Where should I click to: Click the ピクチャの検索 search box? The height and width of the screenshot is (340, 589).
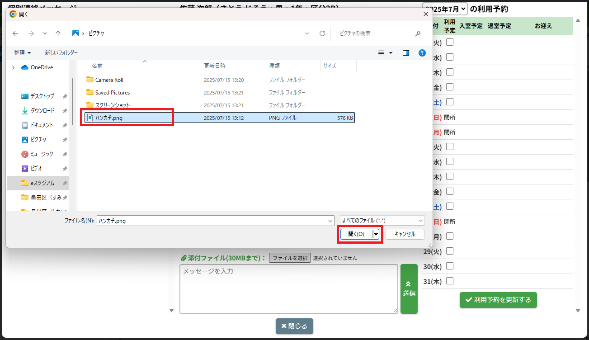376,33
